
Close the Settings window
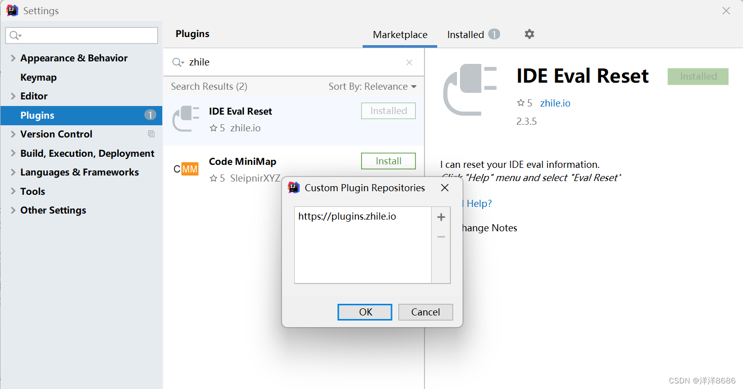click(x=726, y=11)
